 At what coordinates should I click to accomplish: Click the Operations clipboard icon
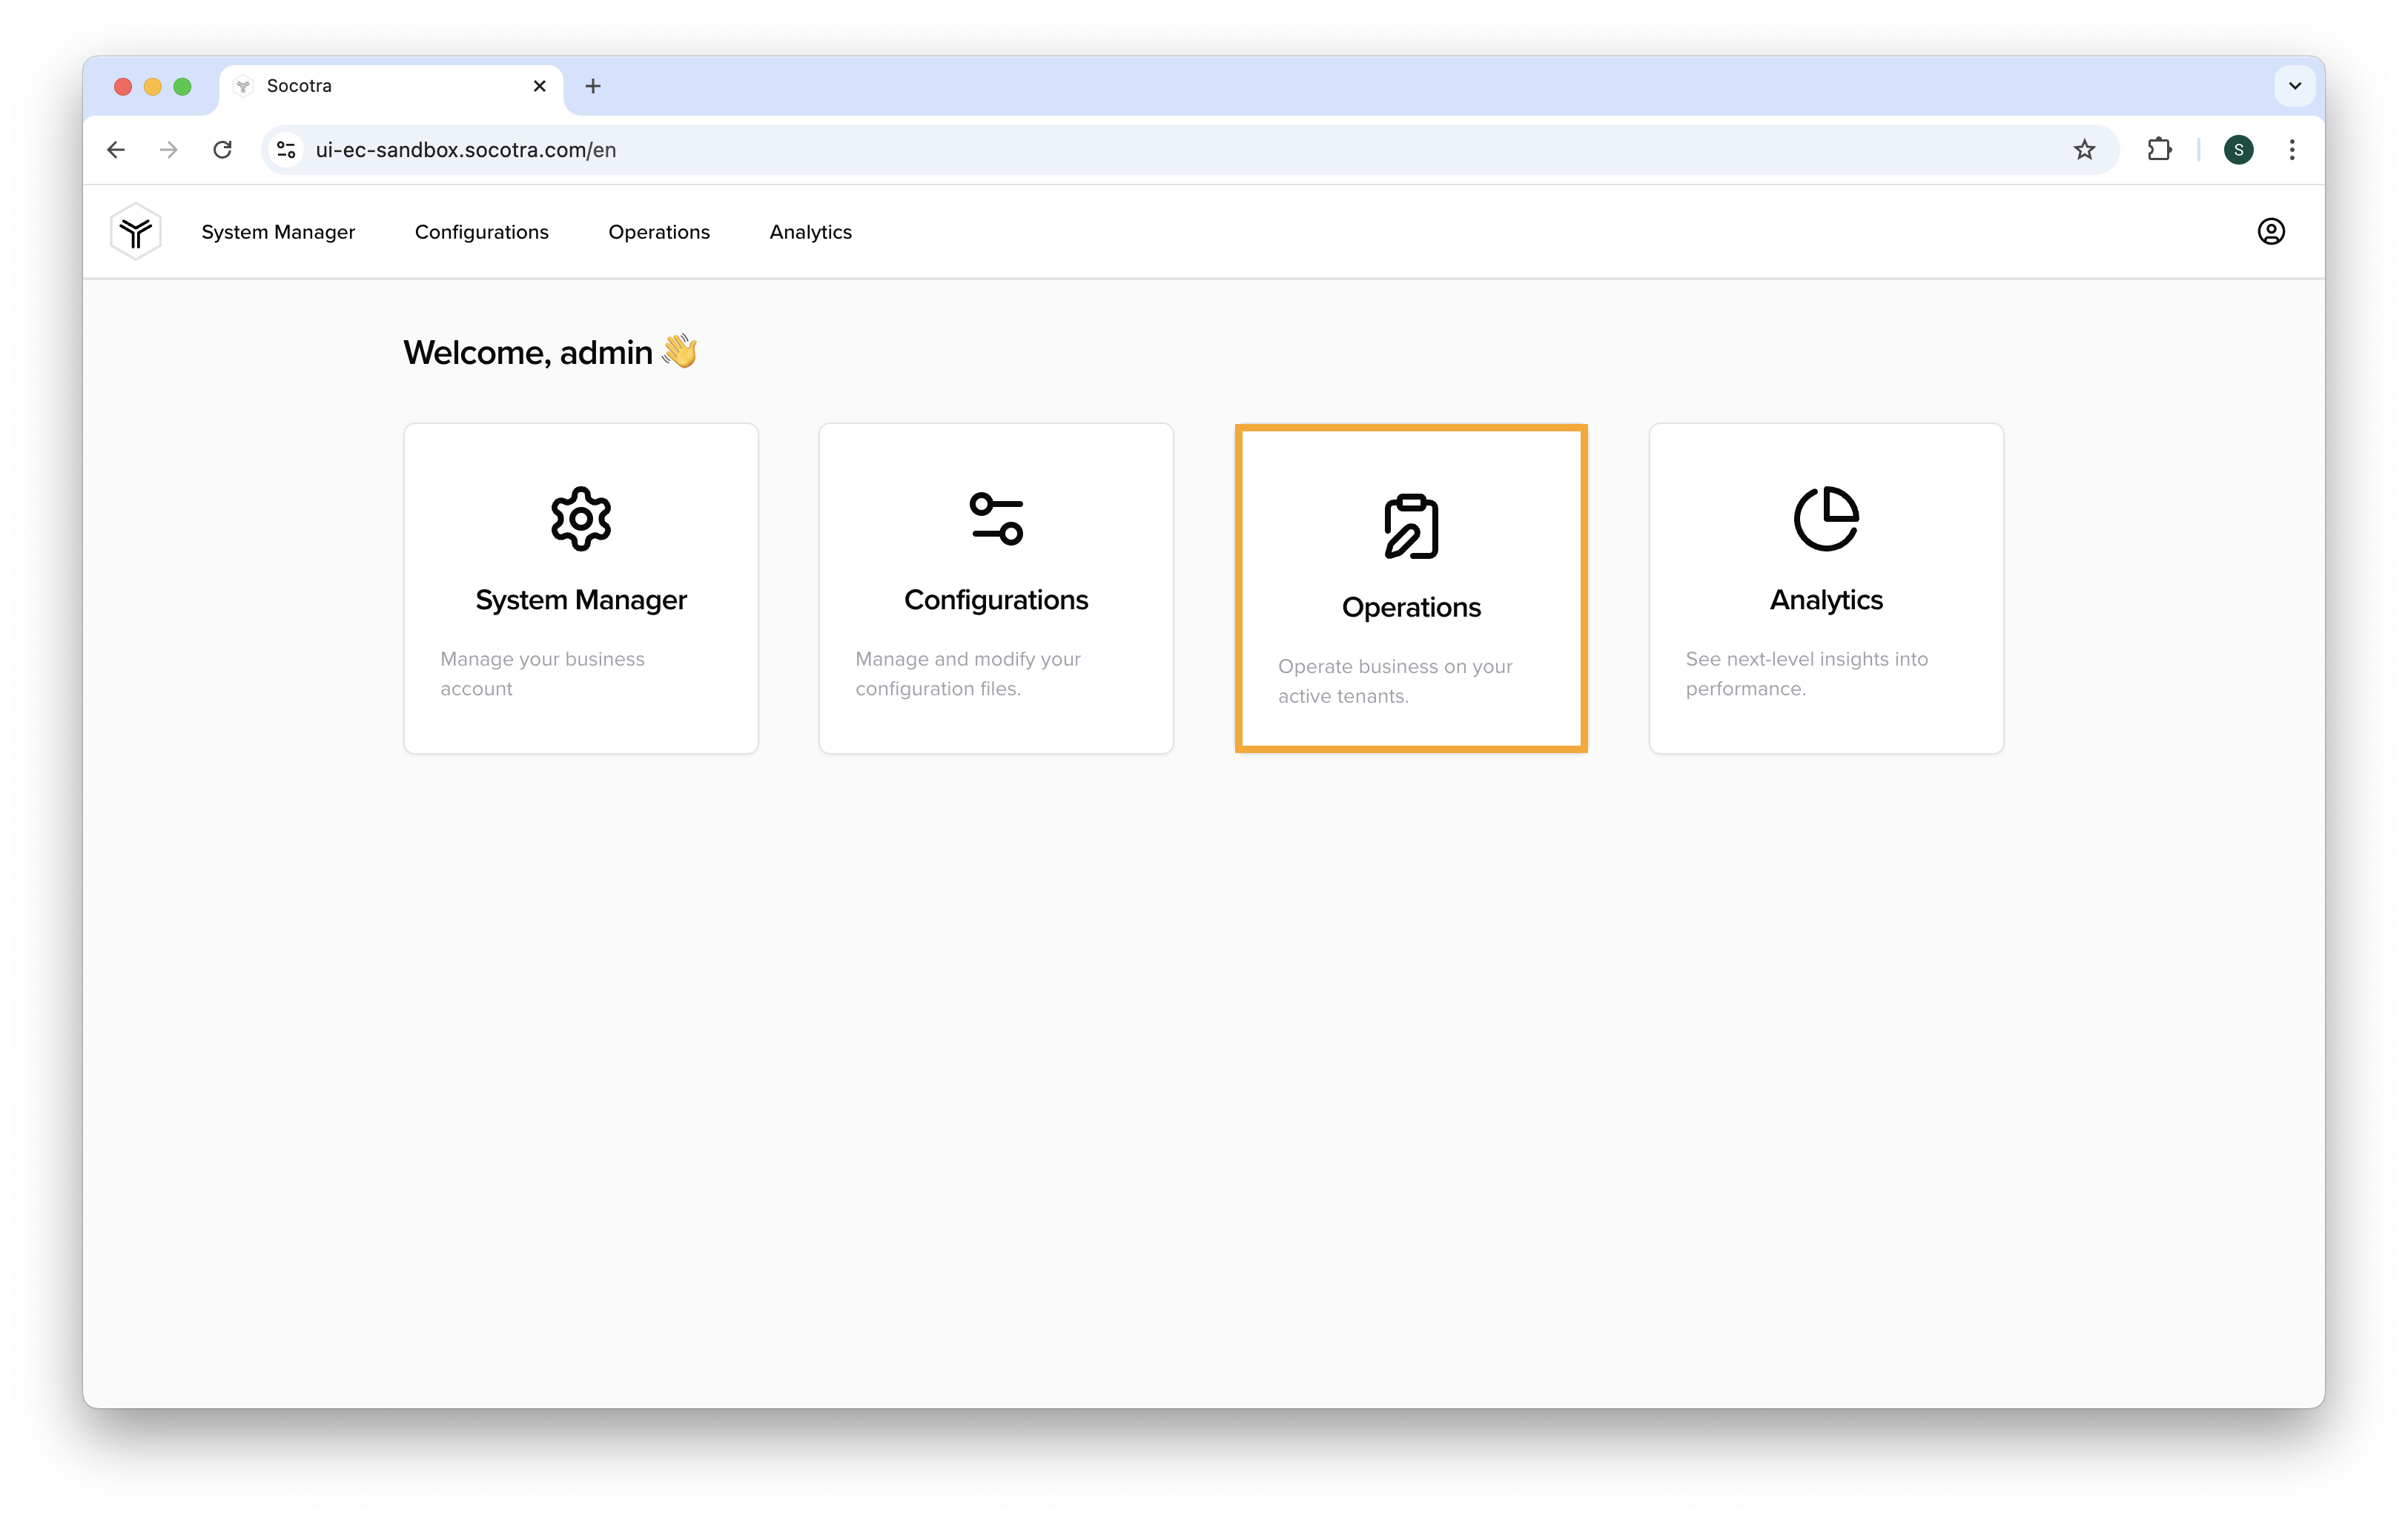coord(1411,526)
